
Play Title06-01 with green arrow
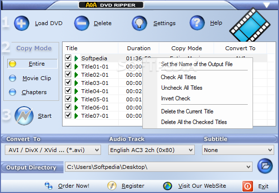[x=76, y=108]
